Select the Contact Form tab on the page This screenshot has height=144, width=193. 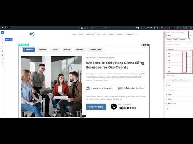[95, 50]
